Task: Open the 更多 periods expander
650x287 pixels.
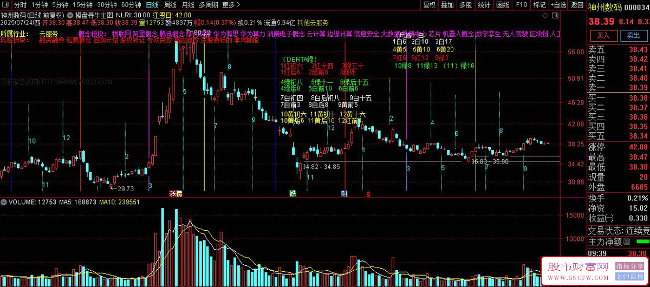Action: [x=232, y=5]
